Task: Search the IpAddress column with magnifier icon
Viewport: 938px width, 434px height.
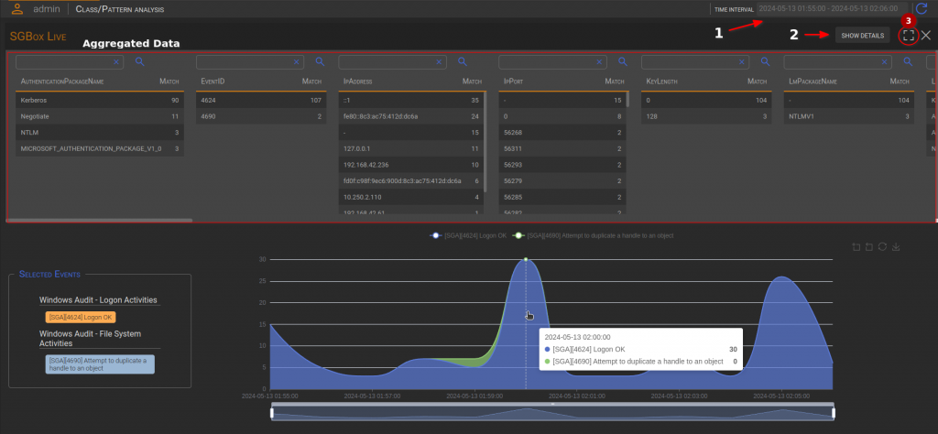Action: [x=463, y=61]
